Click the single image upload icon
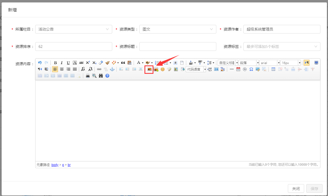 pos(149,69)
